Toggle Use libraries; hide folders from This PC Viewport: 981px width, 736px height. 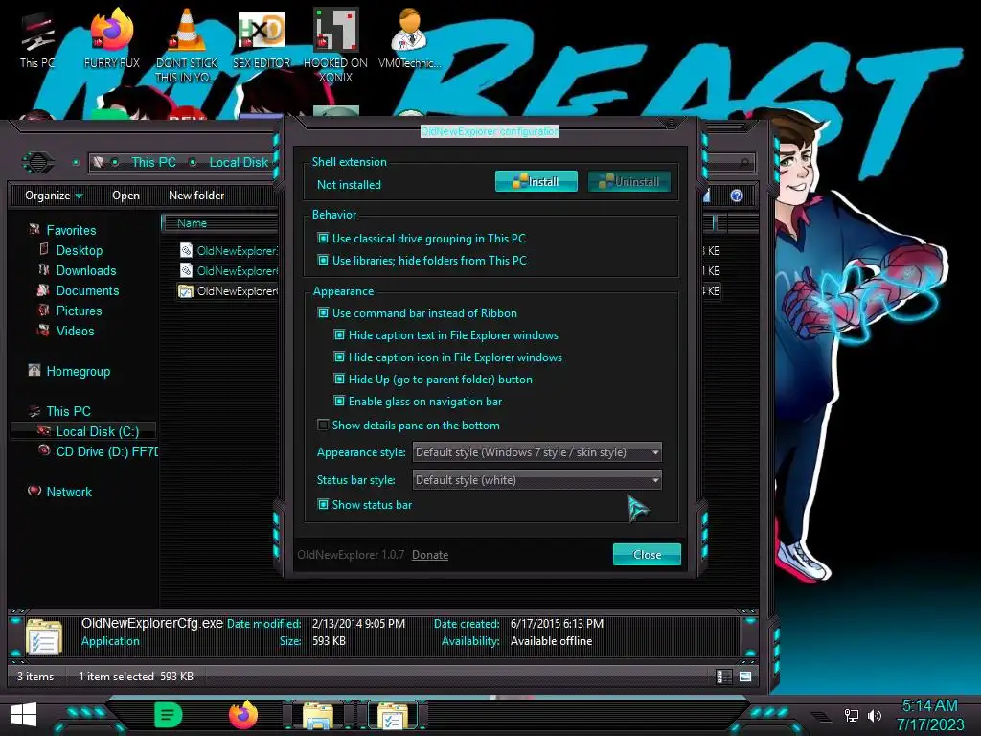pos(323,260)
